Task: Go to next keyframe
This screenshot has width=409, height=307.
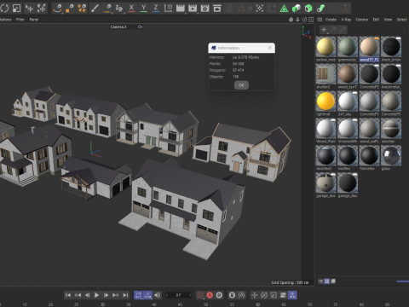Action: coord(116,295)
